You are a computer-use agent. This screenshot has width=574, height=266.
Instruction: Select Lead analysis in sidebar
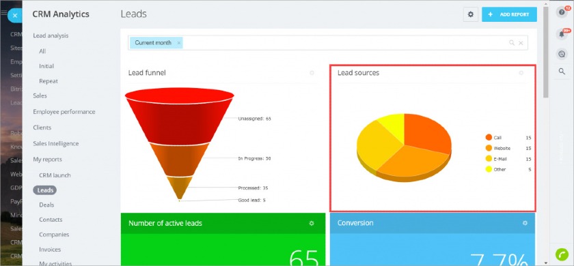tap(51, 35)
